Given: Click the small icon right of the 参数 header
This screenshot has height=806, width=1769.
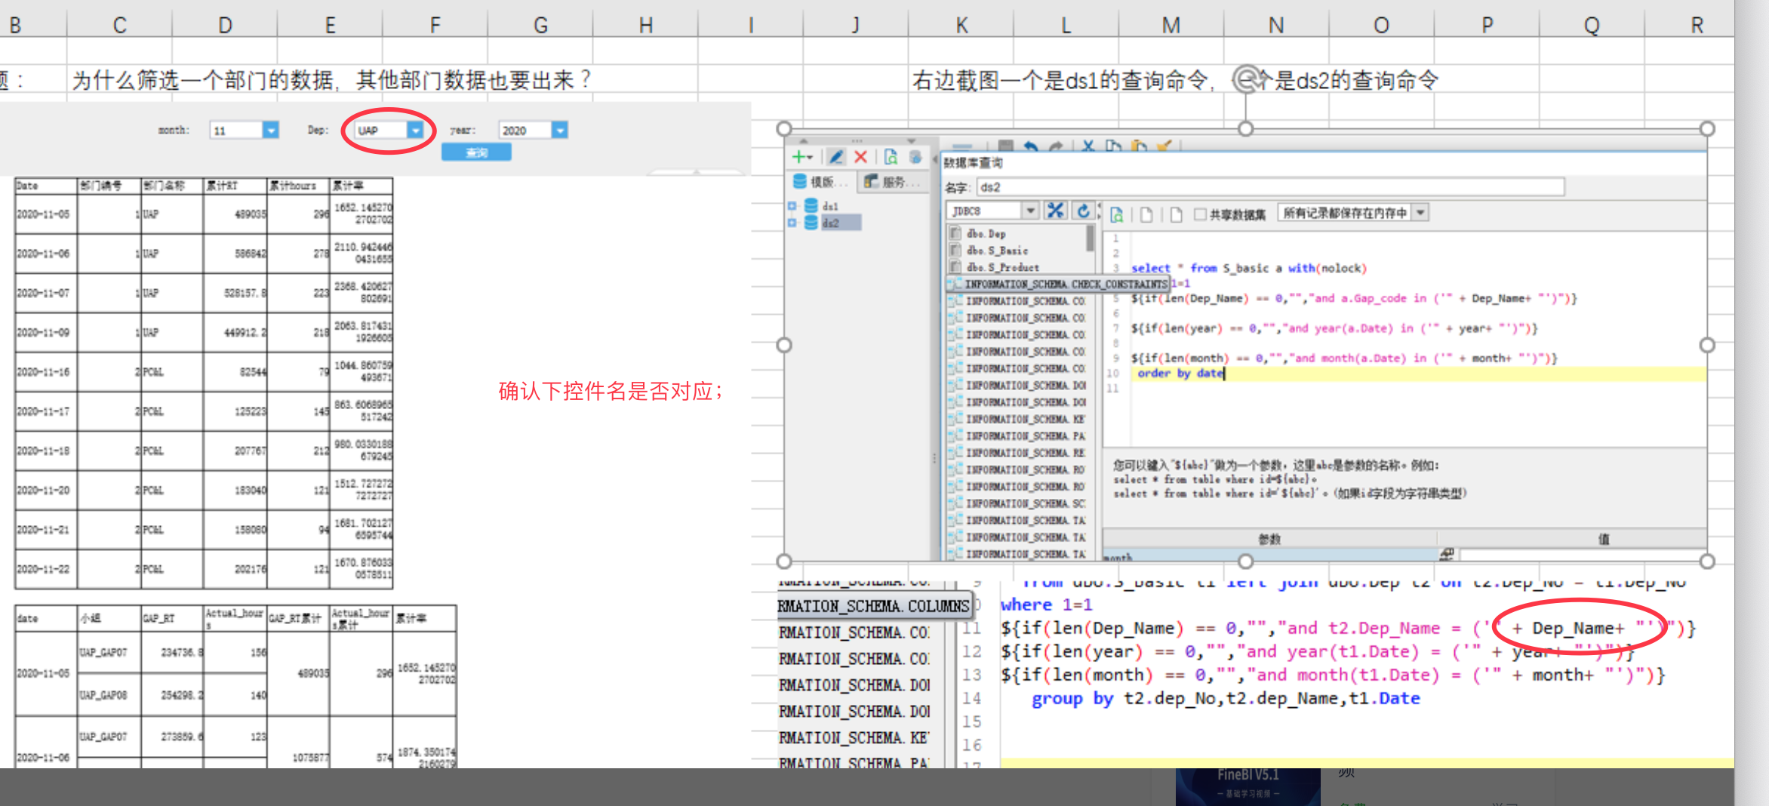Looking at the screenshot, I should (x=1446, y=554).
